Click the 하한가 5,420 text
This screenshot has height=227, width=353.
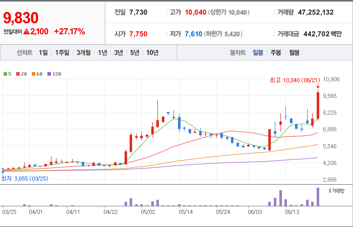[223, 34]
